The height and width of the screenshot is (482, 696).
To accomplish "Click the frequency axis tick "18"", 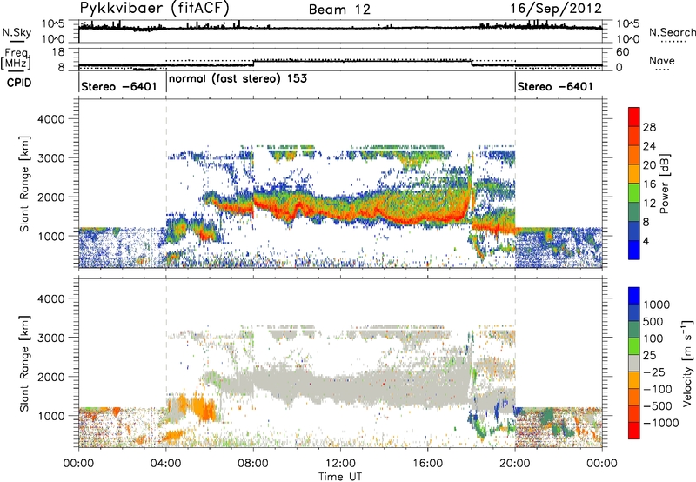I will (58, 52).
